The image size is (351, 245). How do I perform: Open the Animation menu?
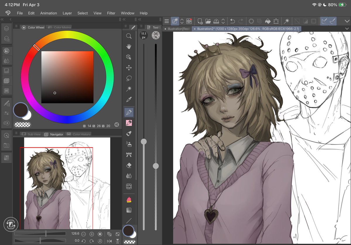49,13
